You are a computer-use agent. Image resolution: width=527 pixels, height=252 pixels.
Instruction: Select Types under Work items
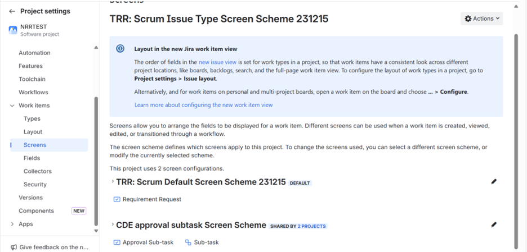click(32, 118)
